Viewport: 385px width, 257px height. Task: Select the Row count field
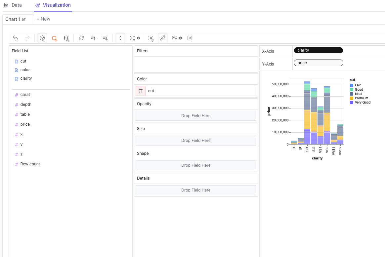(x=30, y=164)
